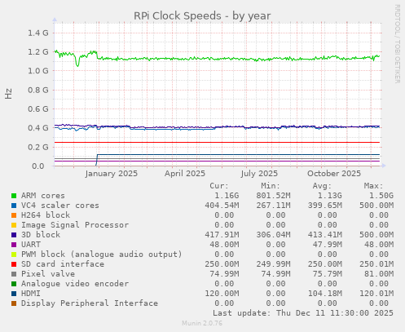Click the HDMI step rise near January 2025
This screenshot has width=405, height=332.
[97, 160]
